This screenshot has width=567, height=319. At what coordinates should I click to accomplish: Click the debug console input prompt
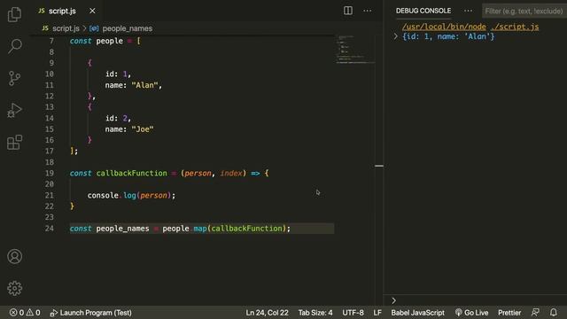click(476, 300)
